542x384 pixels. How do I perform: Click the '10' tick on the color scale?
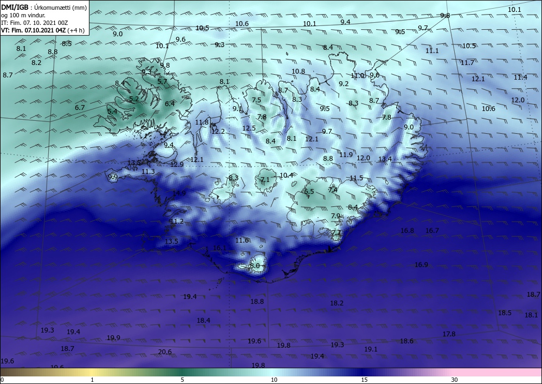point(274,380)
